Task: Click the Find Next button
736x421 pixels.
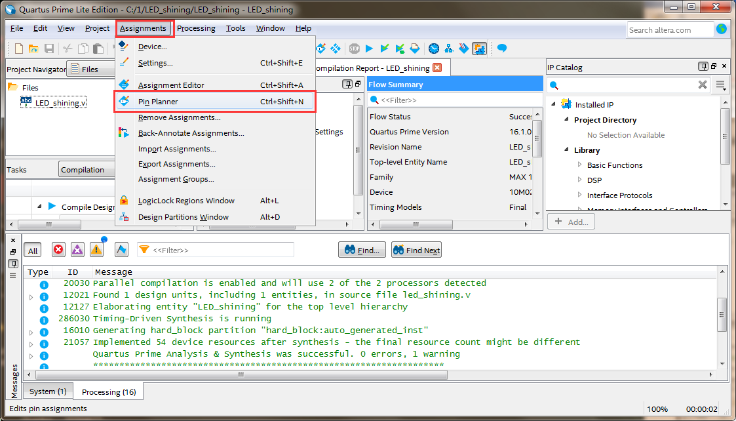Action: click(x=416, y=251)
